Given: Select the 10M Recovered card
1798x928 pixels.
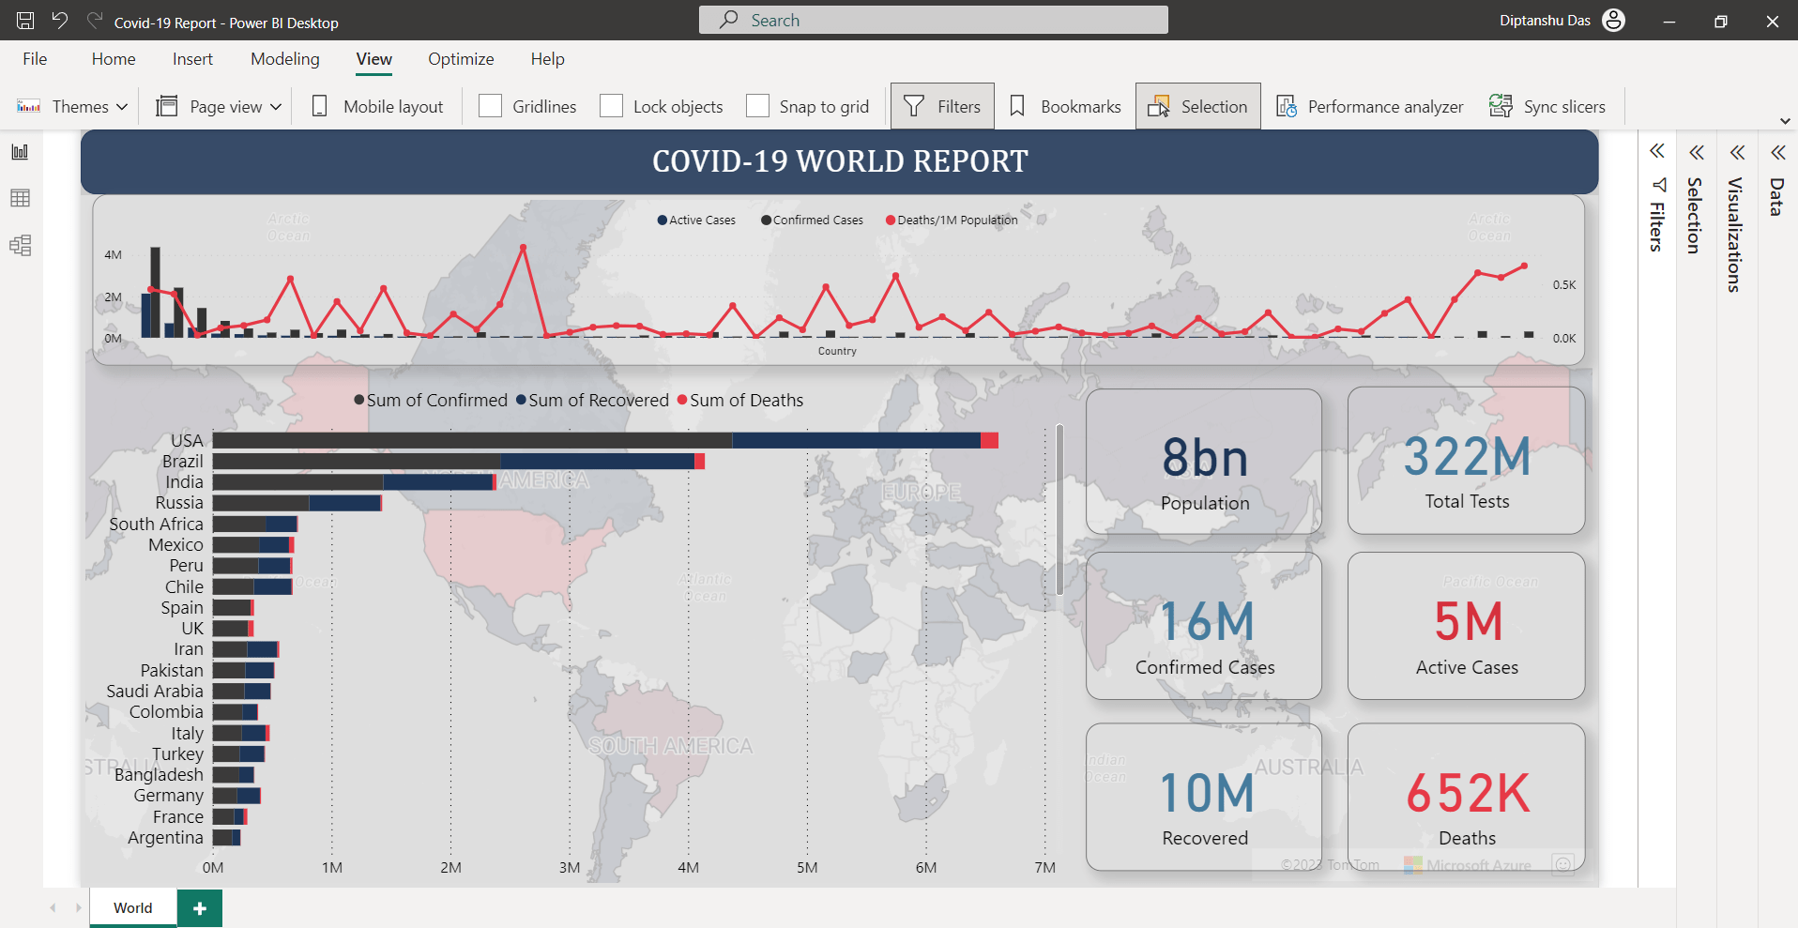Looking at the screenshot, I should [1204, 797].
